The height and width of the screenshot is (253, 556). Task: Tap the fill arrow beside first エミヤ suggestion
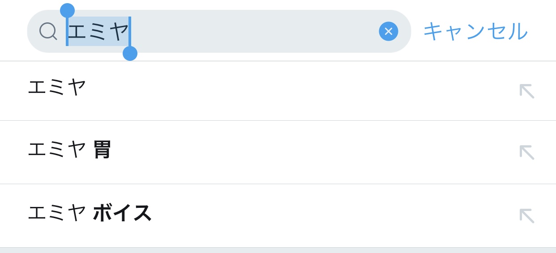[x=526, y=91]
